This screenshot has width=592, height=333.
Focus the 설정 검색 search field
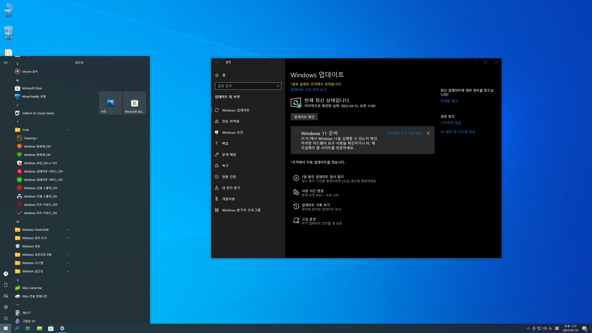(x=248, y=86)
